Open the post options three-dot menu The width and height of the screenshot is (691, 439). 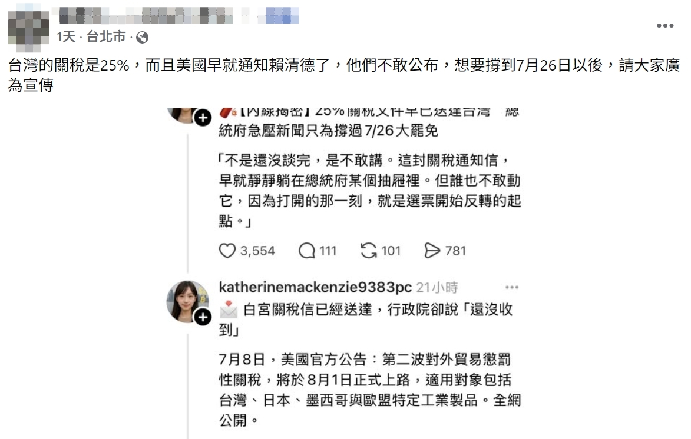pos(665,25)
